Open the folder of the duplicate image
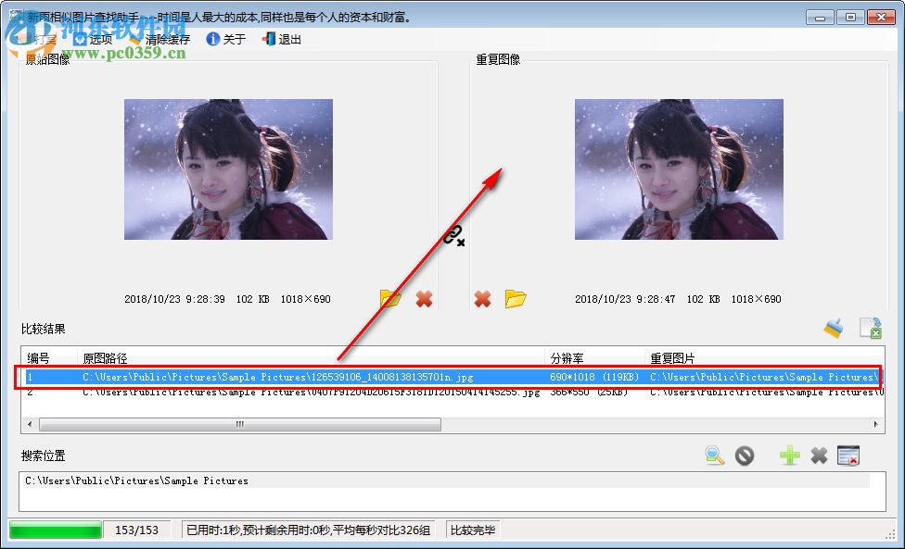 (x=516, y=298)
